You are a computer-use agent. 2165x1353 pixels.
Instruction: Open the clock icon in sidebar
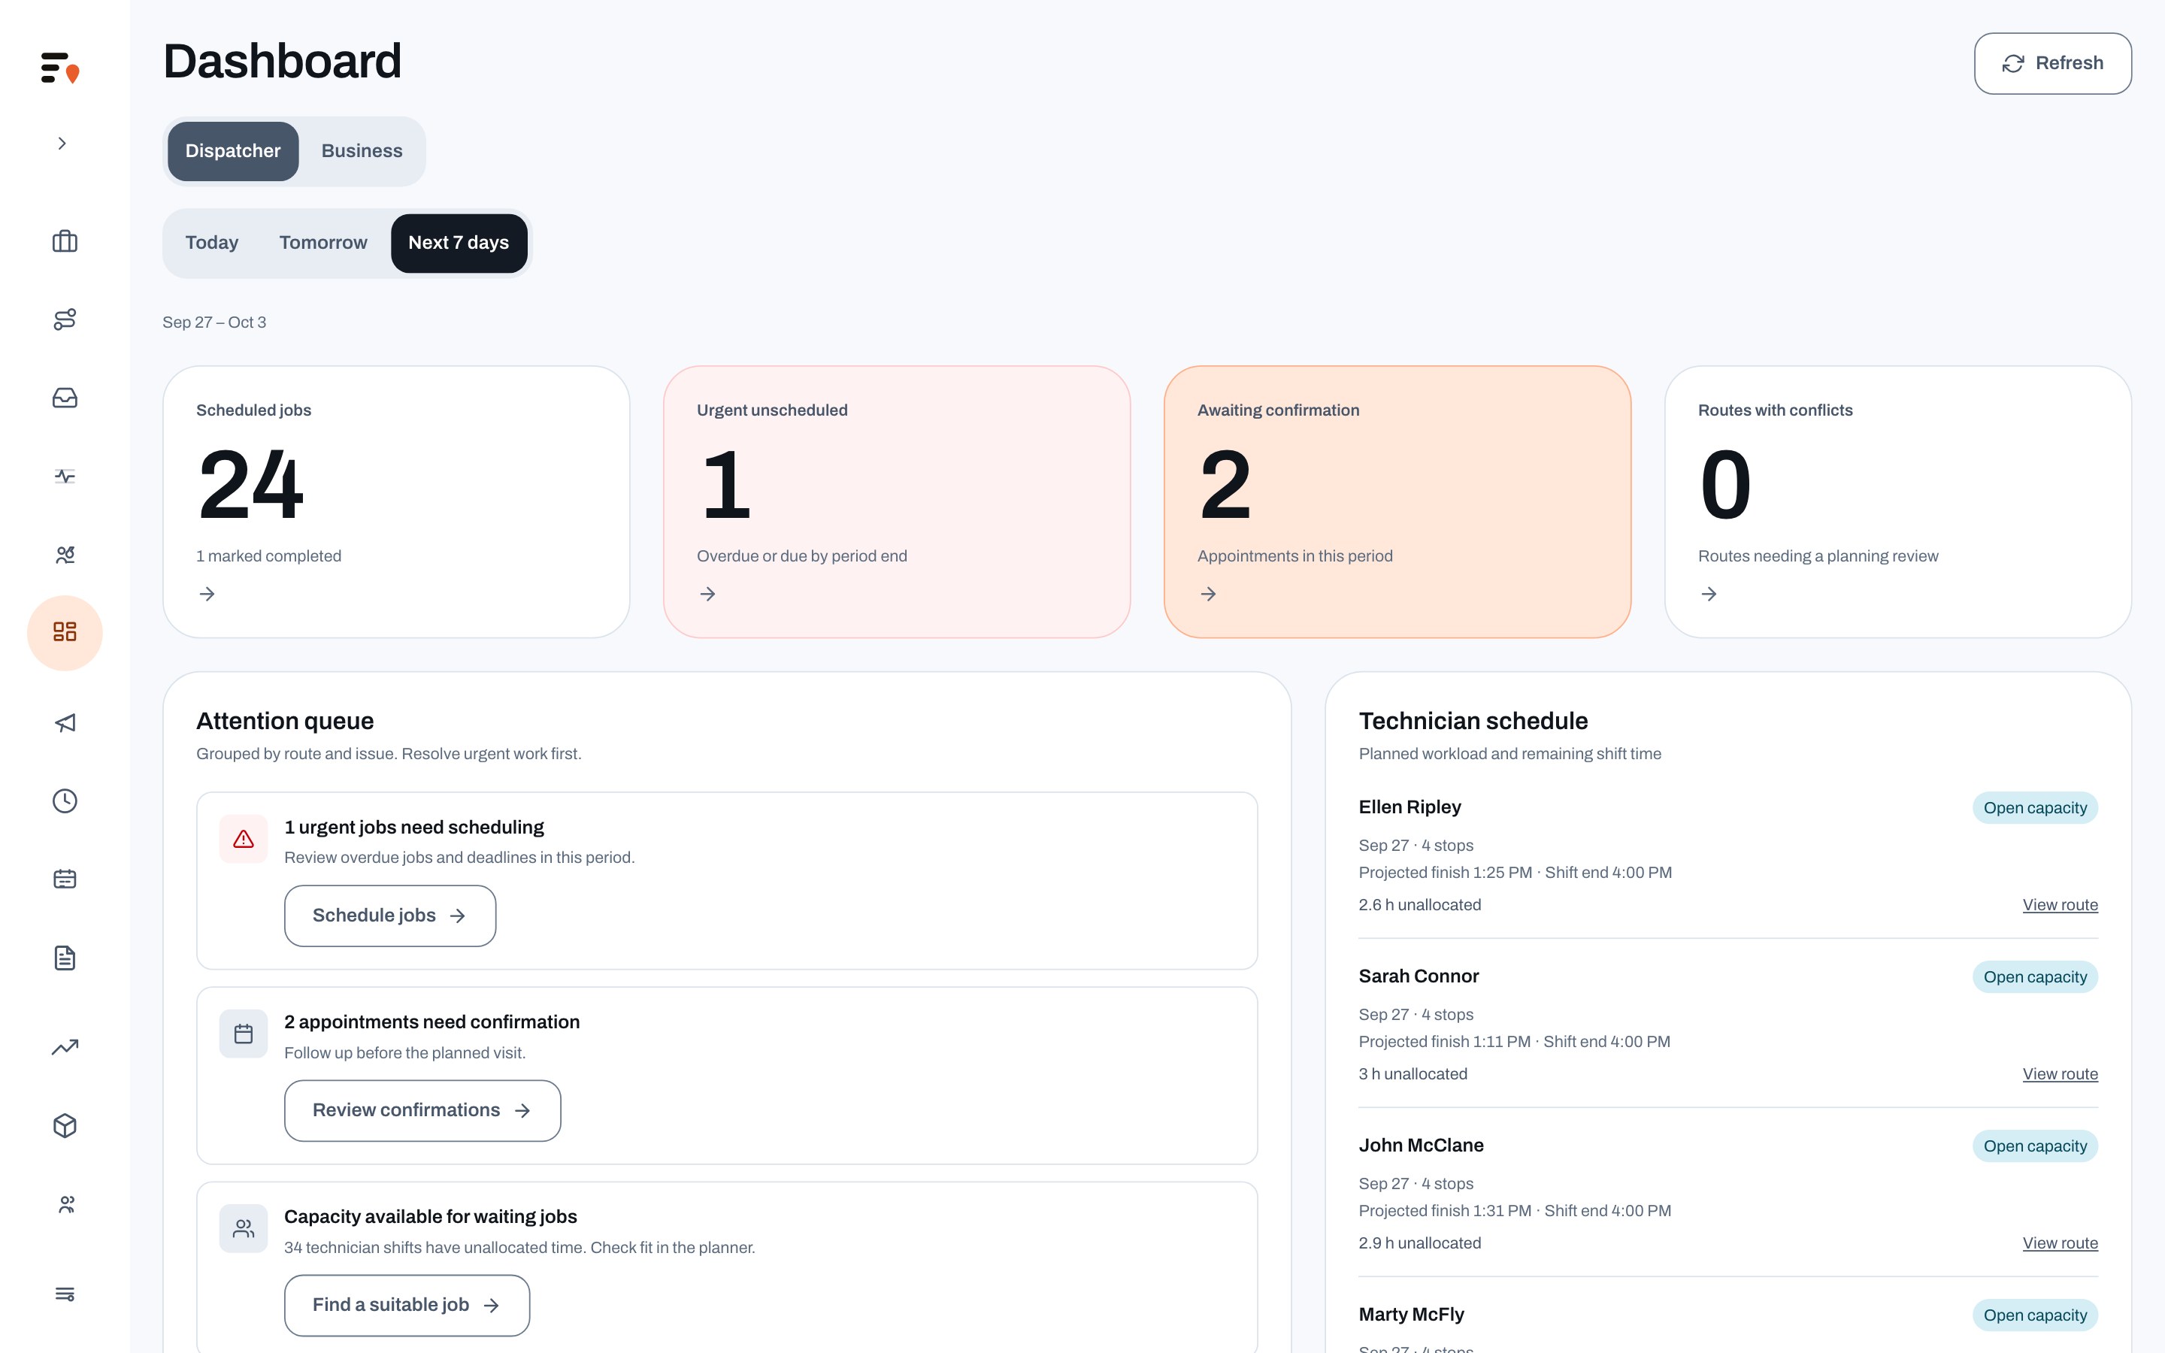click(65, 801)
